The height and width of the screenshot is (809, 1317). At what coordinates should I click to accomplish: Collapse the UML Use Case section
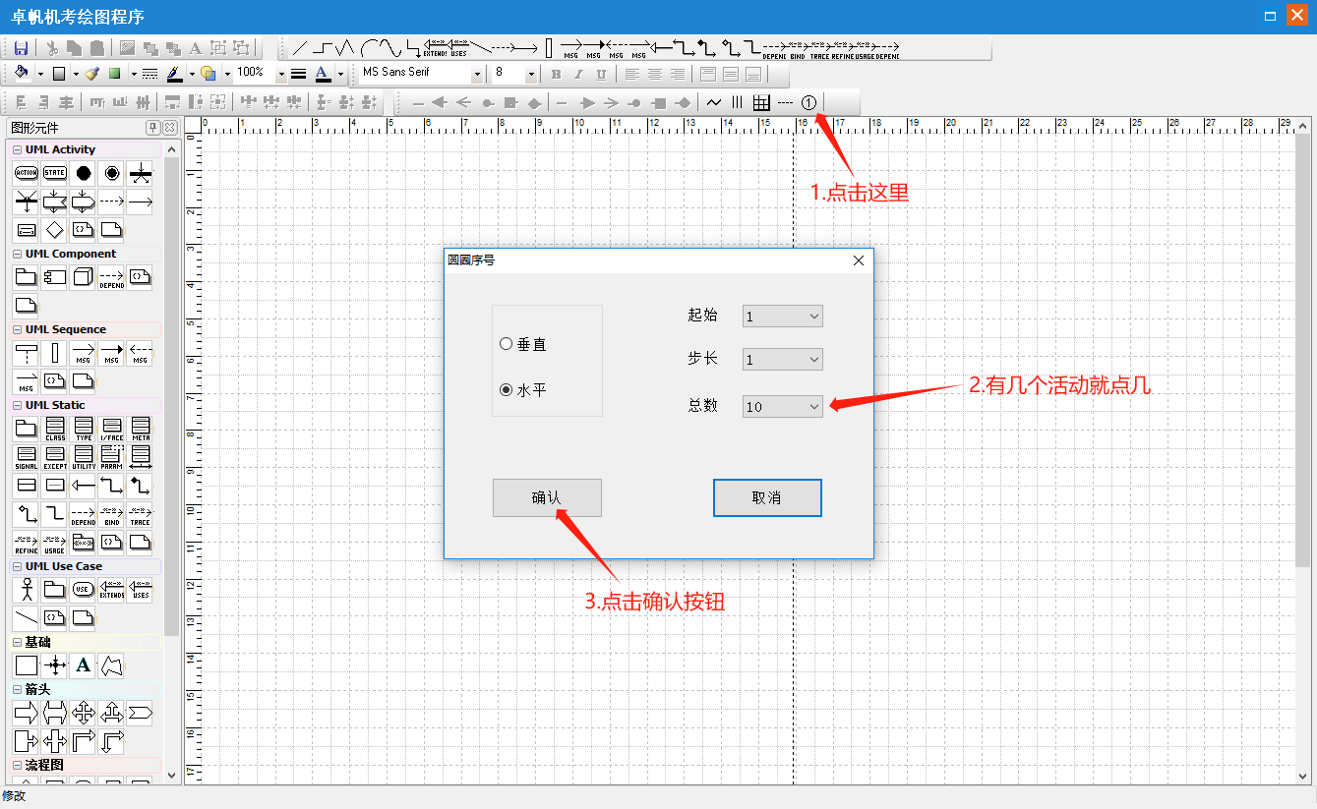click(x=17, y=566)
